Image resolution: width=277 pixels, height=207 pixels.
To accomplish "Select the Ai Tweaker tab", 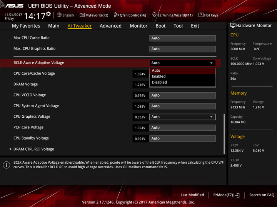I will [80, 26].
